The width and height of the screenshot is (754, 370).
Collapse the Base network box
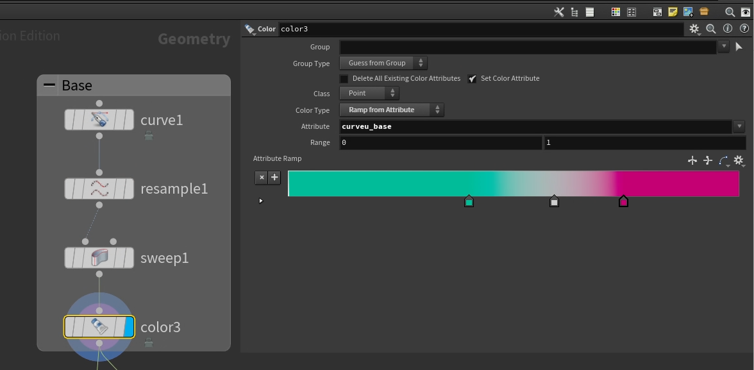pyautogui.click(x=49, y=85)
